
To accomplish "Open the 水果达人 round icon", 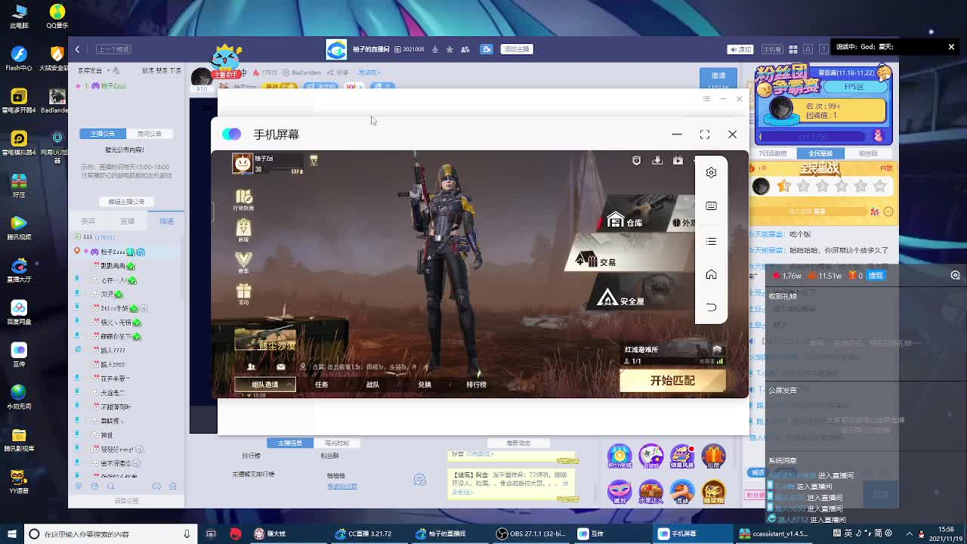I will [650, 493].
